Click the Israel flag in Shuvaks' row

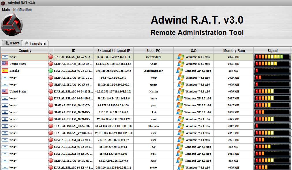click(5, 126)
